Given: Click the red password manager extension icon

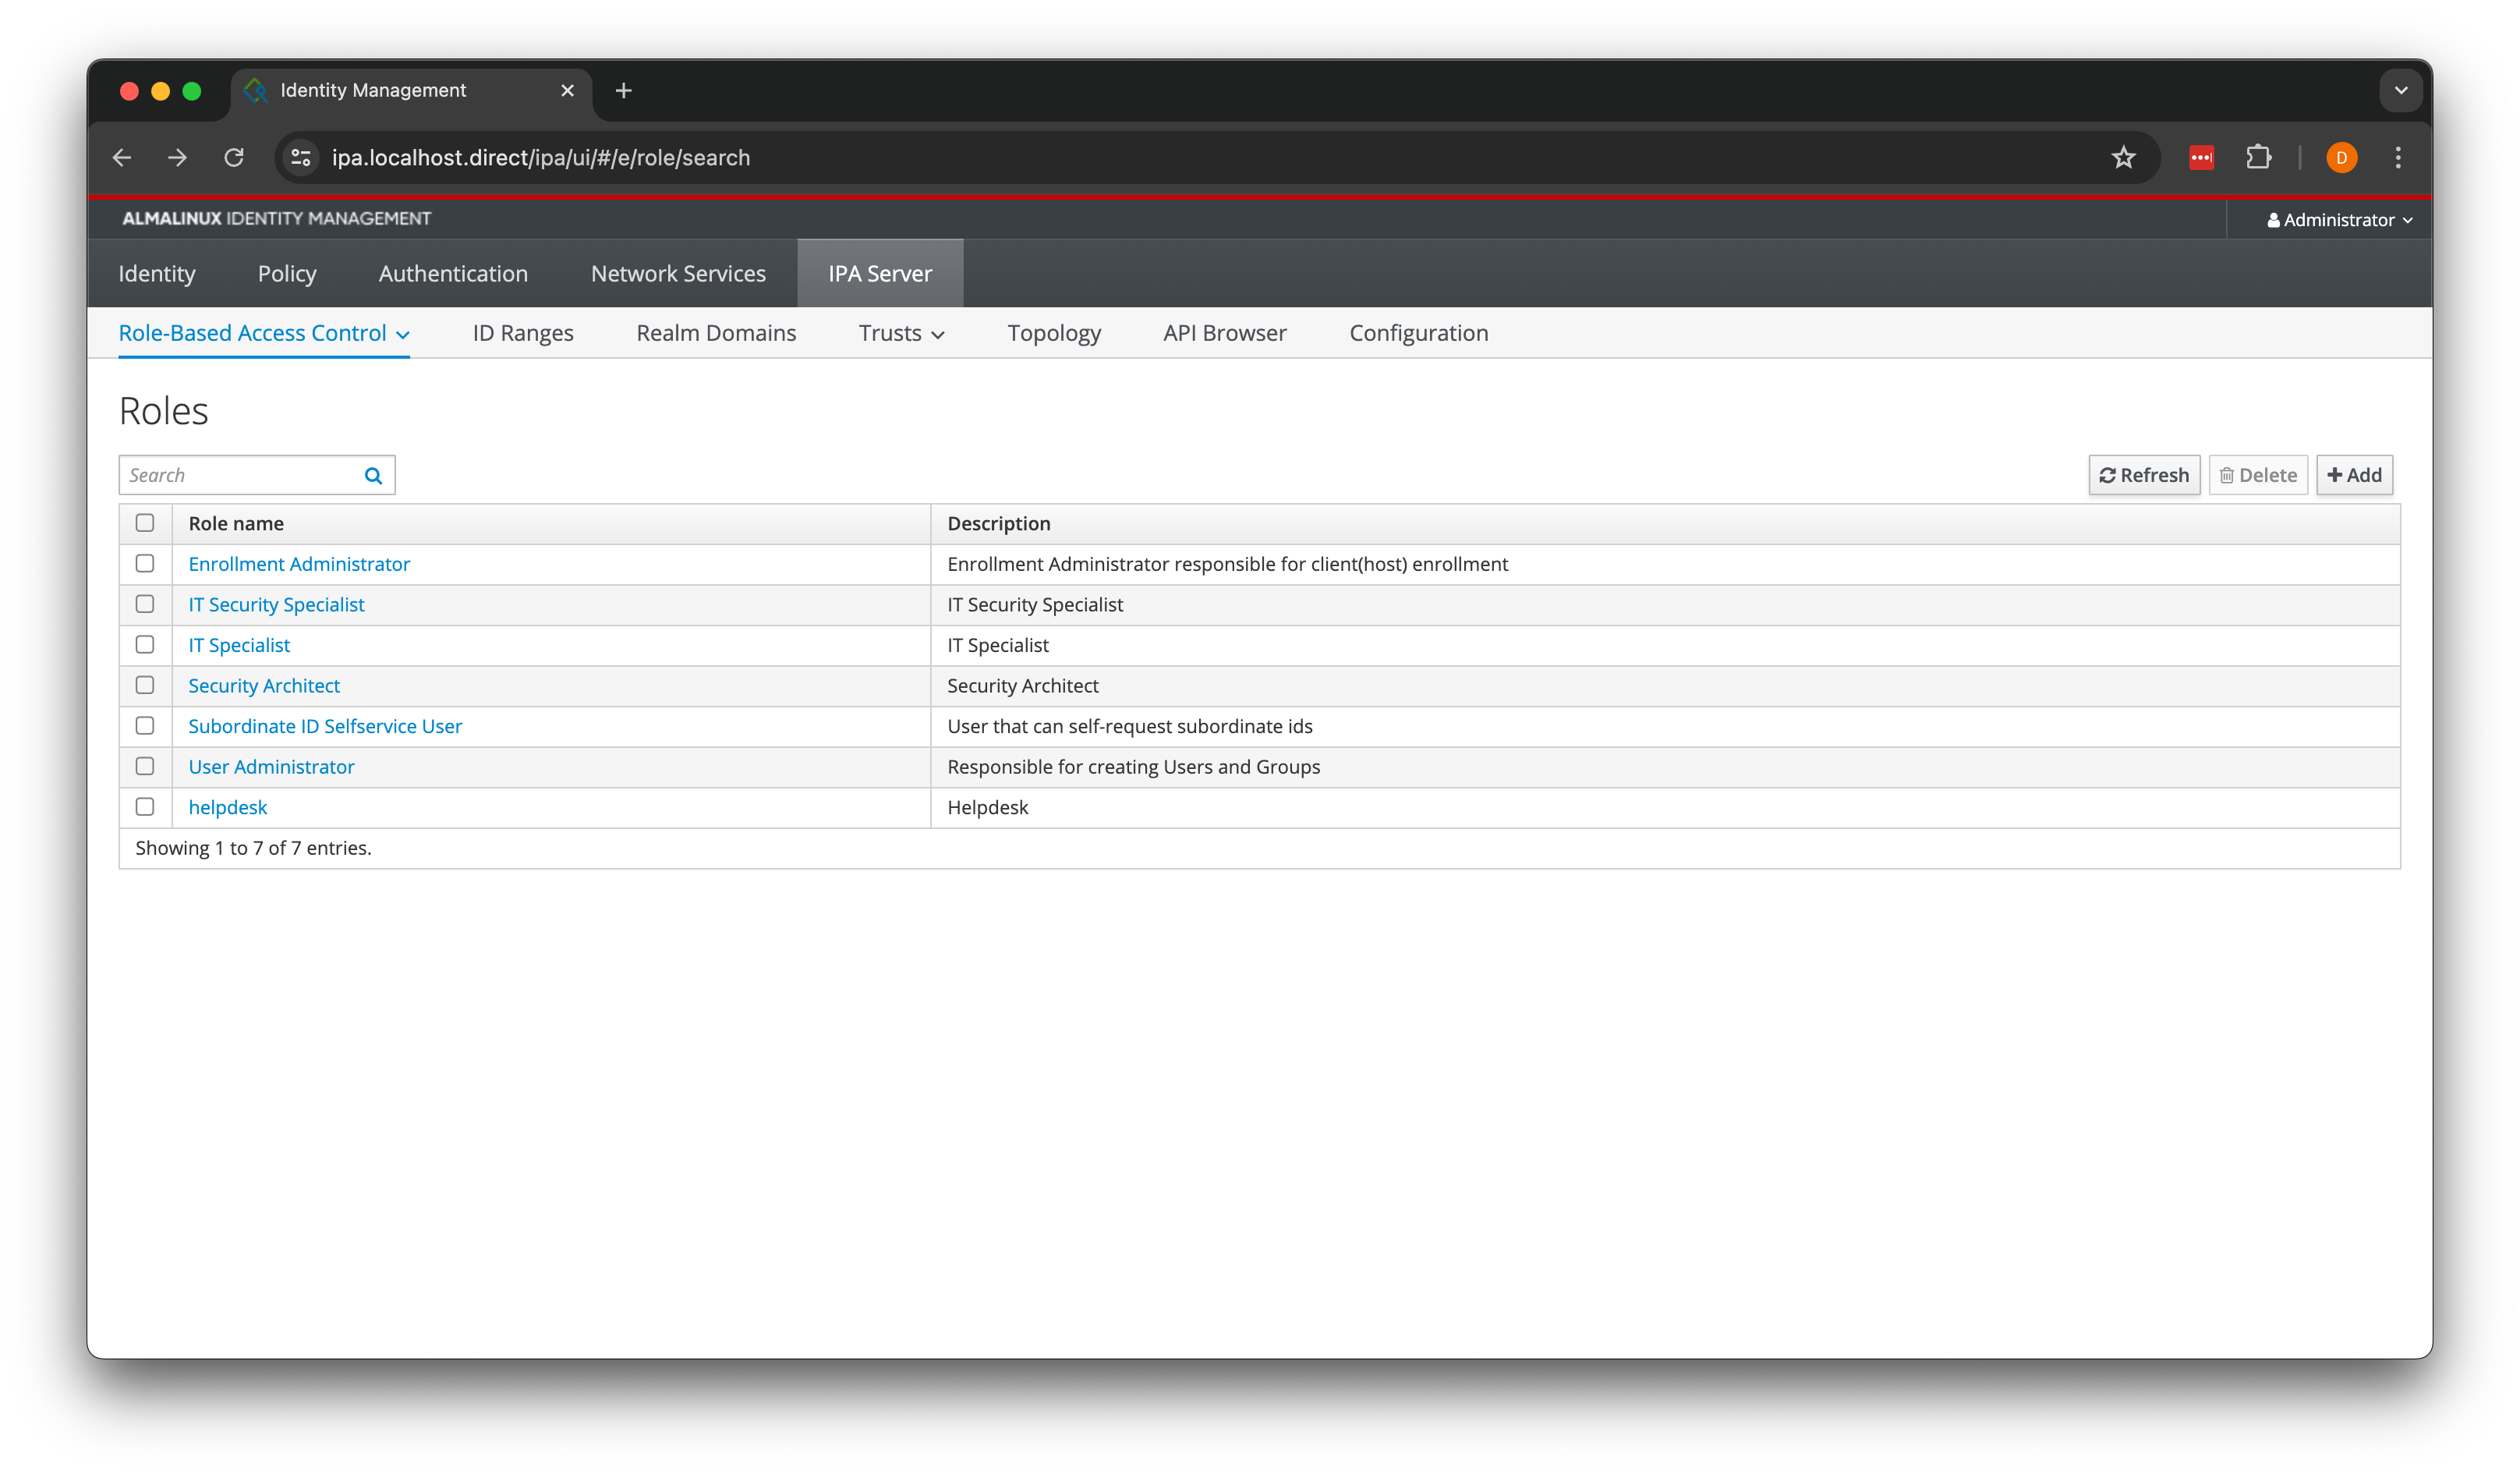Looking at the screenshot, I should point(2201,158).
